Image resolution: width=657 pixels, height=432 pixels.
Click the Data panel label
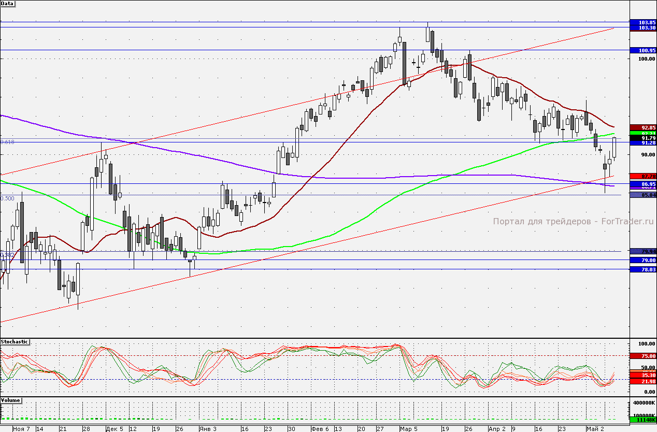(x=8, y=4)
